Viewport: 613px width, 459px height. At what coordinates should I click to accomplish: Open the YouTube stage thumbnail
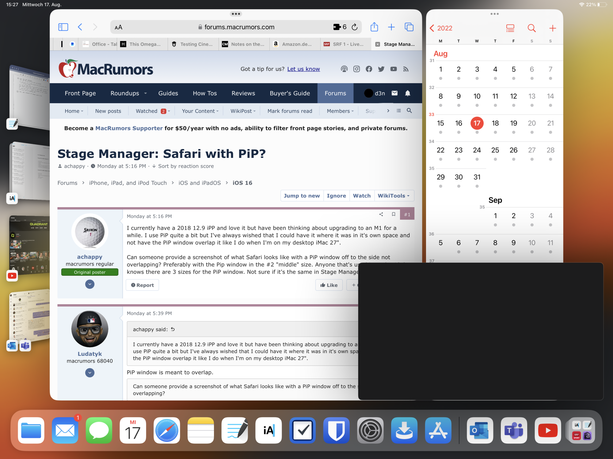29,245
